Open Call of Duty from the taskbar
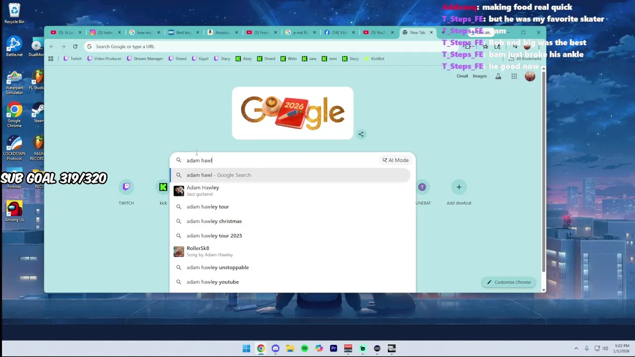635x357 pixels. coord(391,349)
